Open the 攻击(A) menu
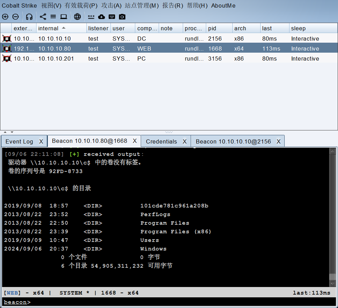Image resolution: width=338 pixels, height=308 pixels. click(111, 6)
